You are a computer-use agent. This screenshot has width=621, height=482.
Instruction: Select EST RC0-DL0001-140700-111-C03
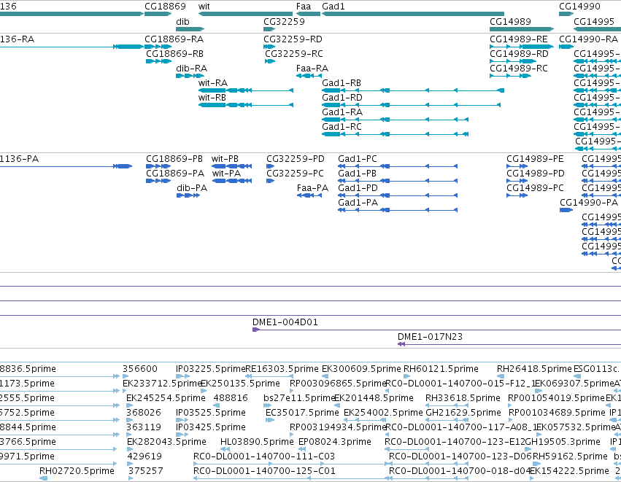(290, 464)
